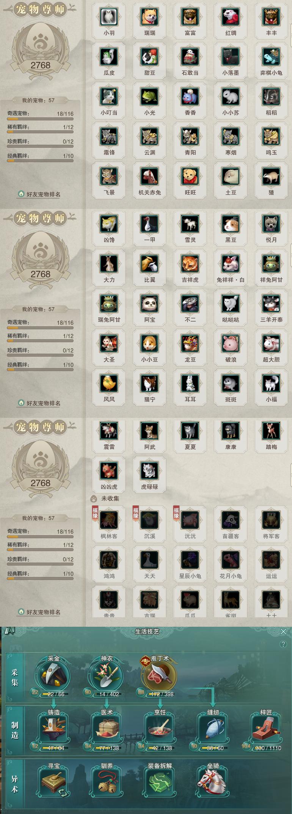Screen dimensions: 292x814
Task: Select the 龙豆 dragon pet
Action: (190, 344)
